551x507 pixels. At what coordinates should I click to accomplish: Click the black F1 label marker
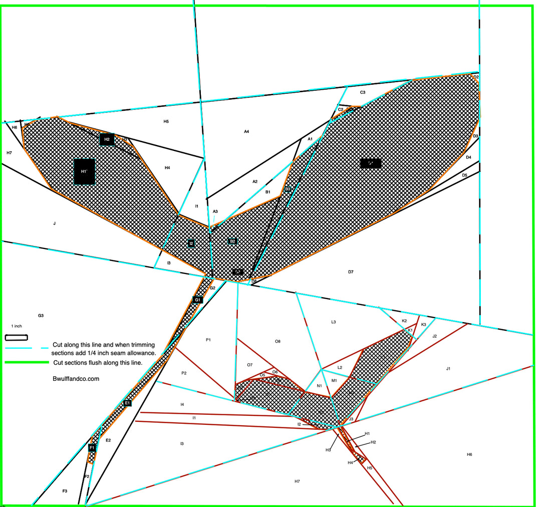tap(92, 447)
